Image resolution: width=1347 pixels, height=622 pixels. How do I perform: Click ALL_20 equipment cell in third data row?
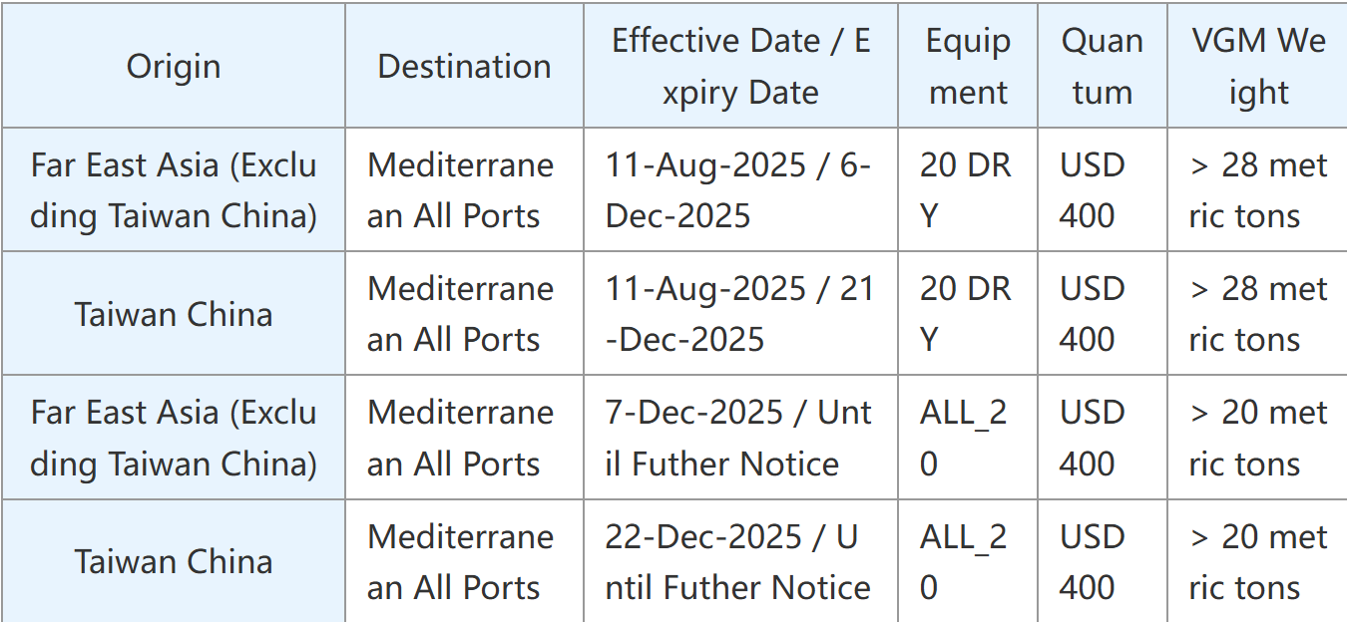[x=963, y=438]
